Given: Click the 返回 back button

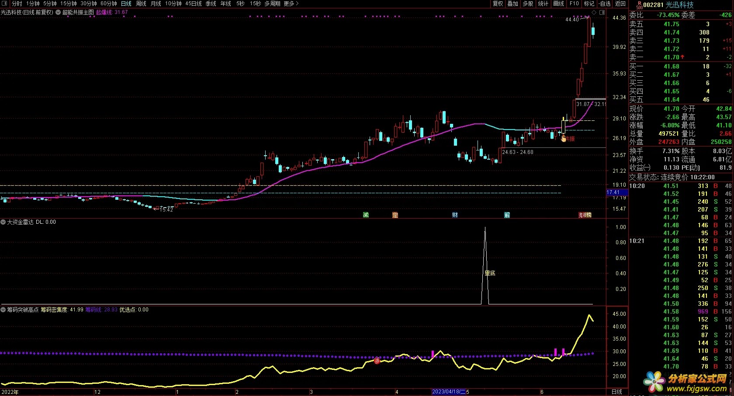Looking at the screenshot, I should tap(620, 3).
